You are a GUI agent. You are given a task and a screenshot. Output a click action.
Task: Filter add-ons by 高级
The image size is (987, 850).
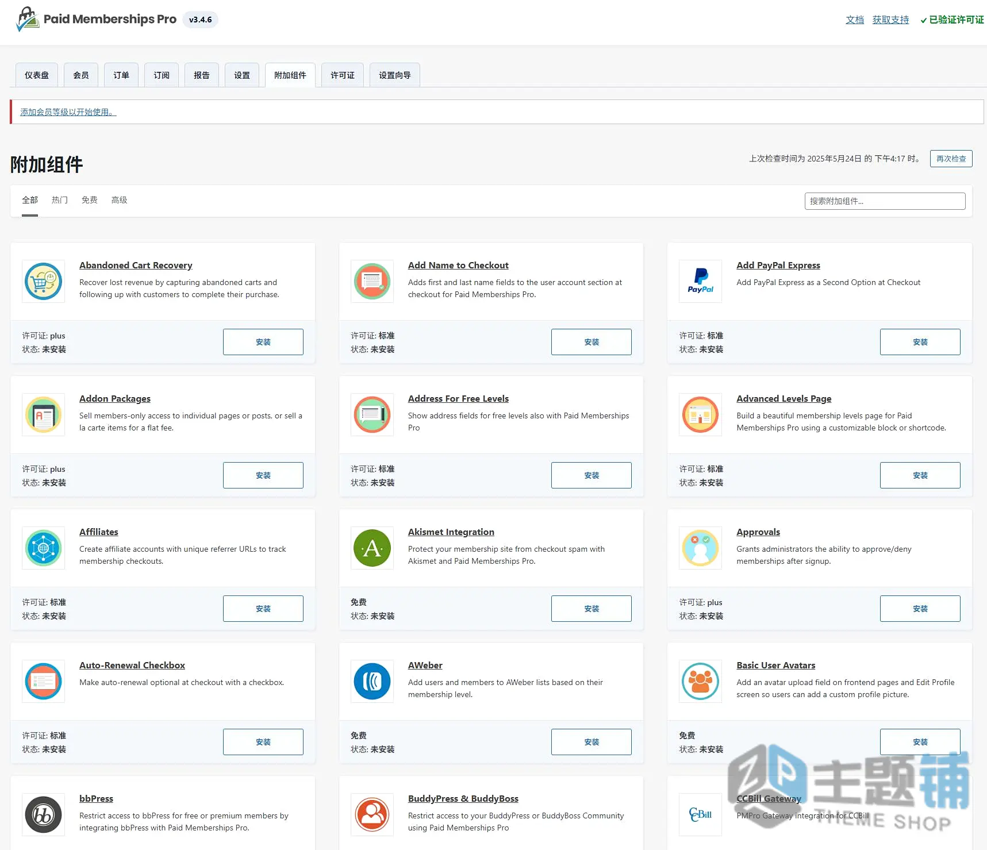120,200
